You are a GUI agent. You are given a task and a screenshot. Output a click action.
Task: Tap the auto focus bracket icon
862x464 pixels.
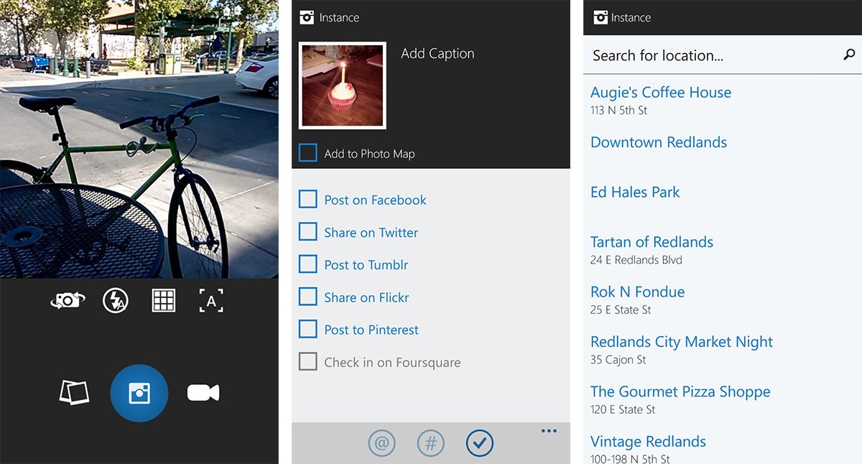211,301
